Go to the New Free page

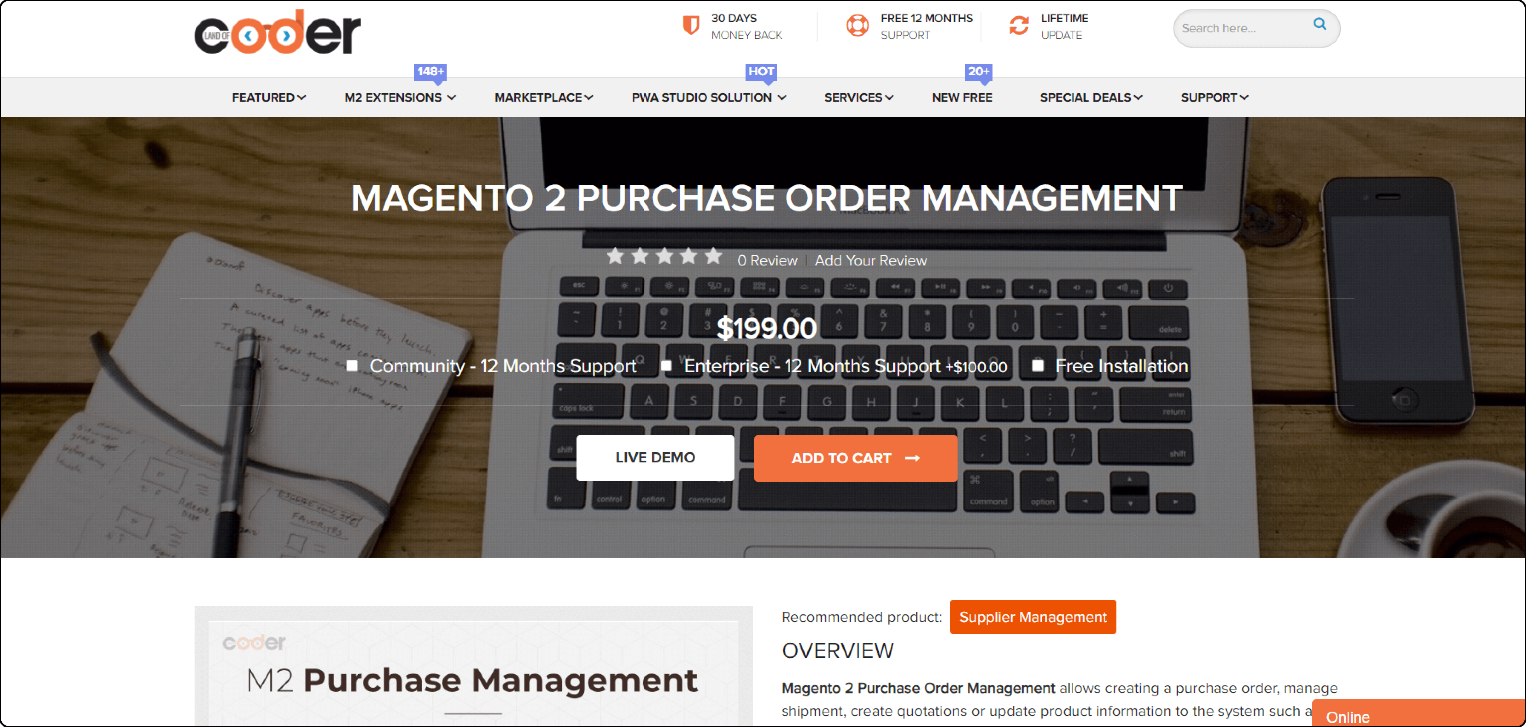[961, 98]
